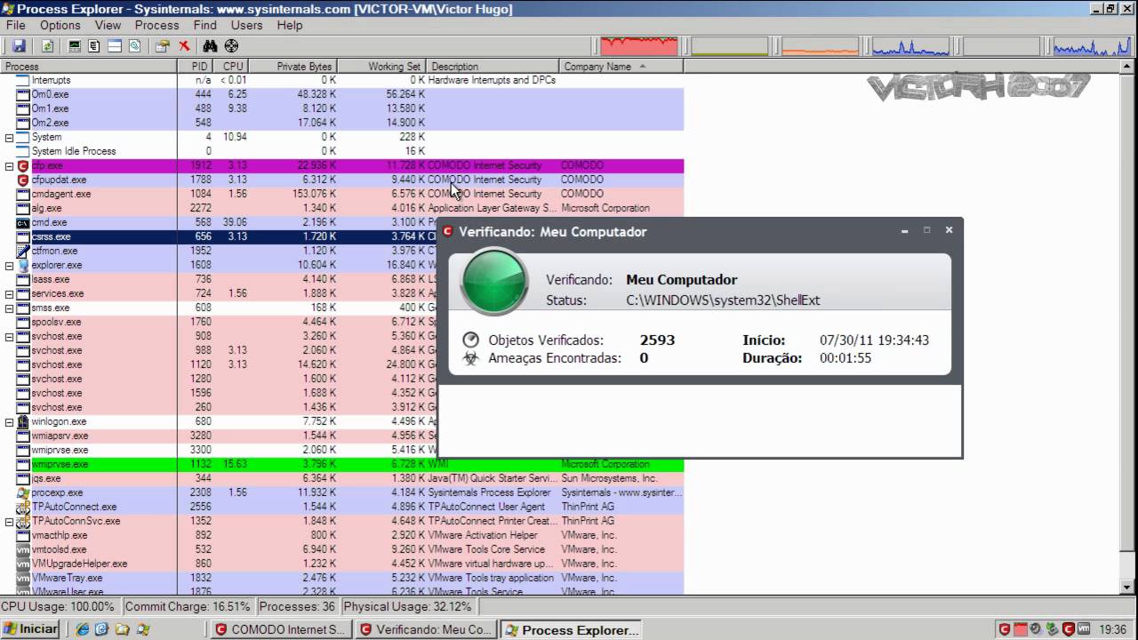Image resolution: width=1138 pixels, height=640 pixels.
Task: Click the red COMODO icon beside cfp.exe
Action: (23, 165)
